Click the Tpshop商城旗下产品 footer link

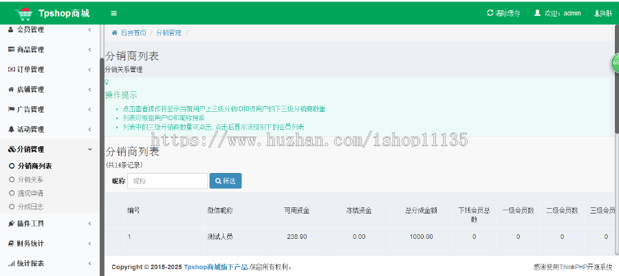(x=216, y=267)
